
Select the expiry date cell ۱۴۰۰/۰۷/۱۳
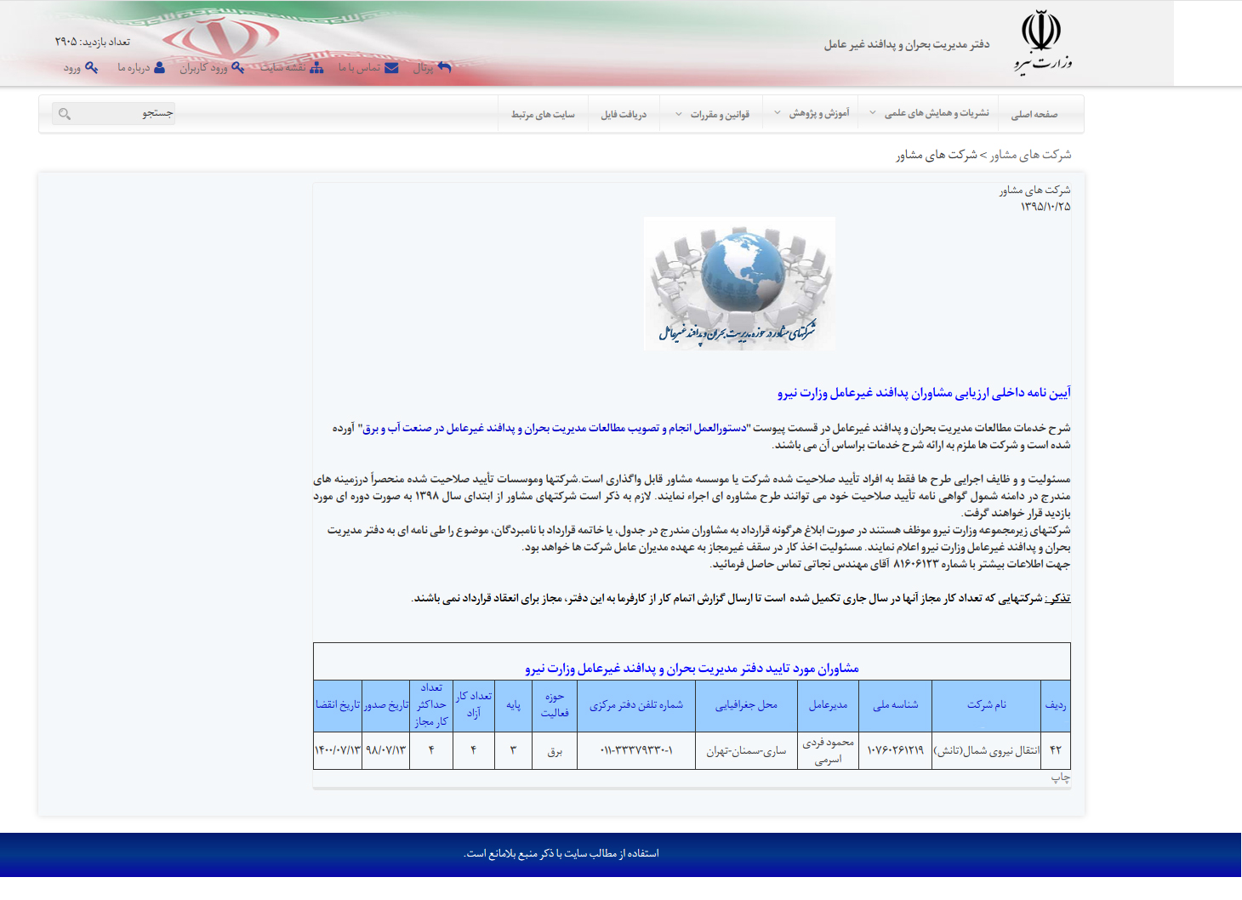tap(338, 751)
